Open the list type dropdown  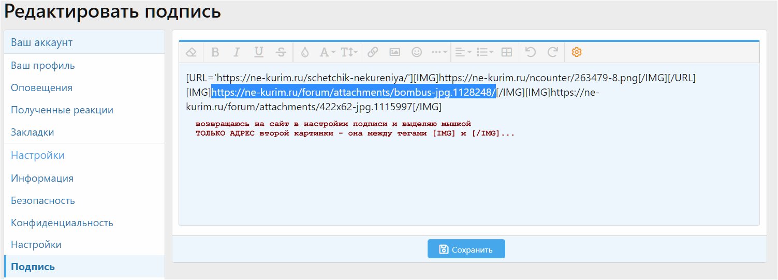click(485, 52)
